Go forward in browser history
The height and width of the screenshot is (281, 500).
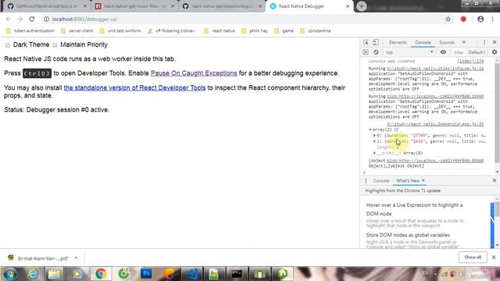pos(20,19)
